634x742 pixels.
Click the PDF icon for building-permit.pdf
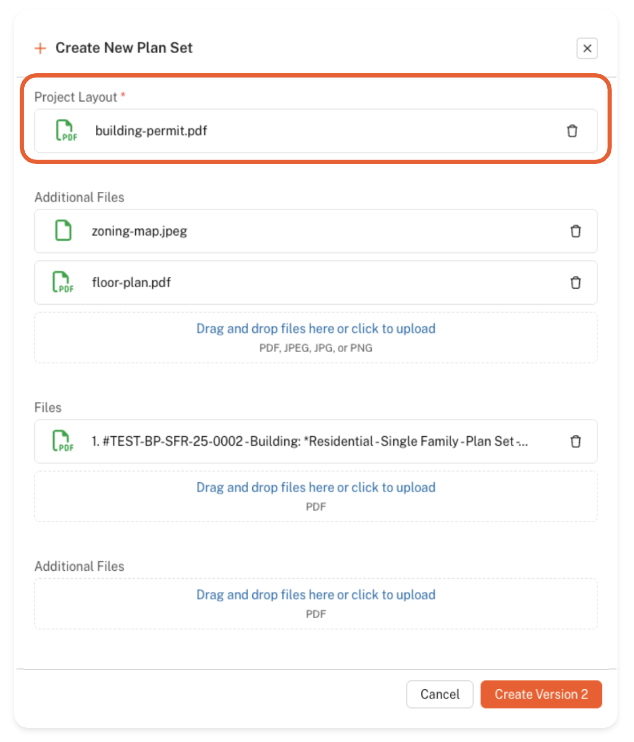[66, 131]
